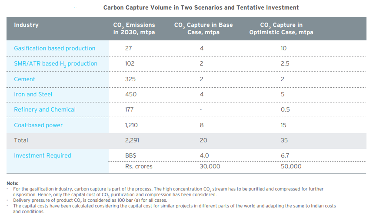
Task: Click the Total row label
Action: click(21, 140)
